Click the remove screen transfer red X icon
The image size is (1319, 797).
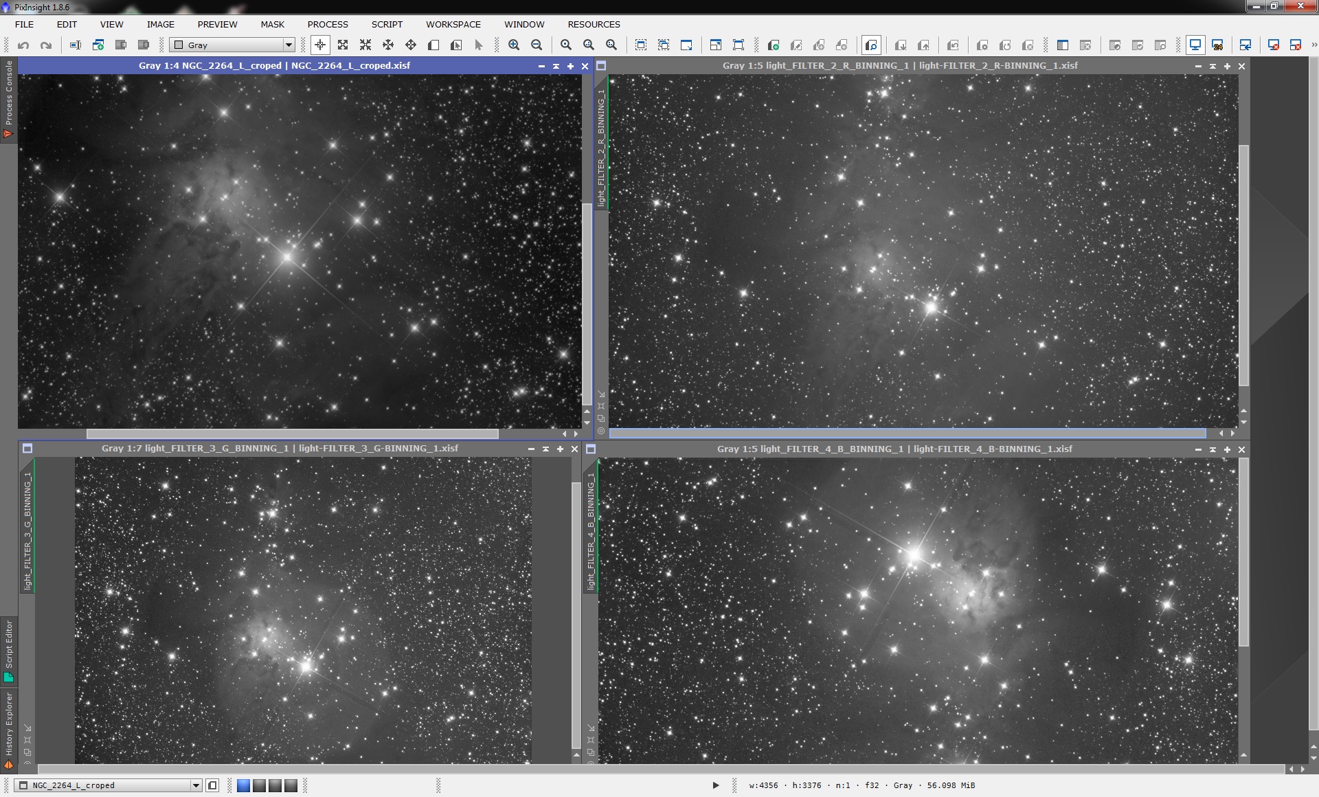tap(1273, 45)
